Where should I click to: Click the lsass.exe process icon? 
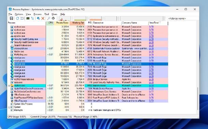(x=12, y=82)
